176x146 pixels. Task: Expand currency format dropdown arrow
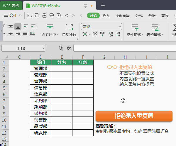(x=89, y=34)
